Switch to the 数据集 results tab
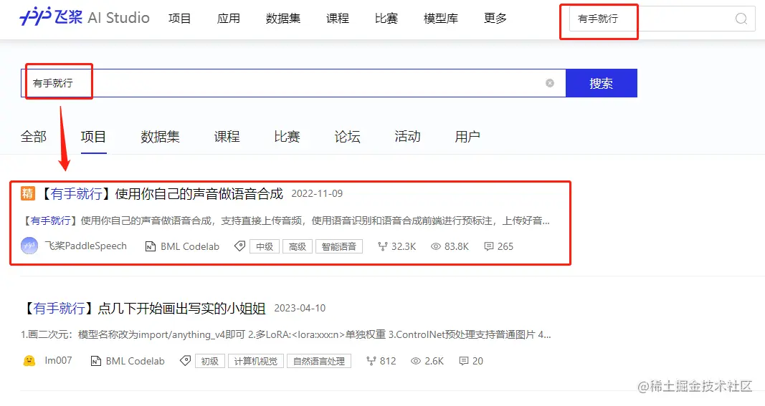Viewport: 765px width, 406px height. 160,137
